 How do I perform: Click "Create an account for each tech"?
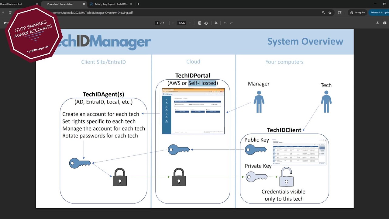101,114
